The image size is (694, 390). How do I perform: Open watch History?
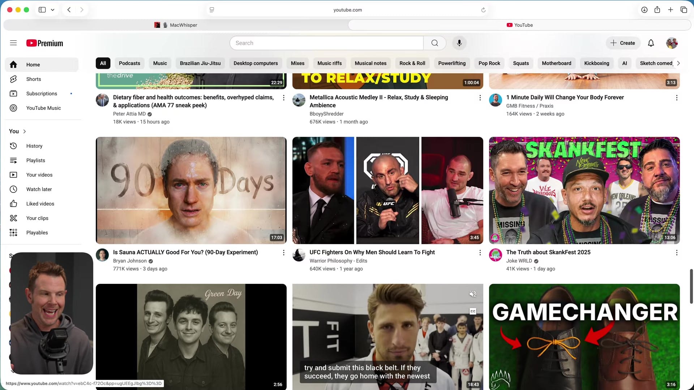click(42, 146)
